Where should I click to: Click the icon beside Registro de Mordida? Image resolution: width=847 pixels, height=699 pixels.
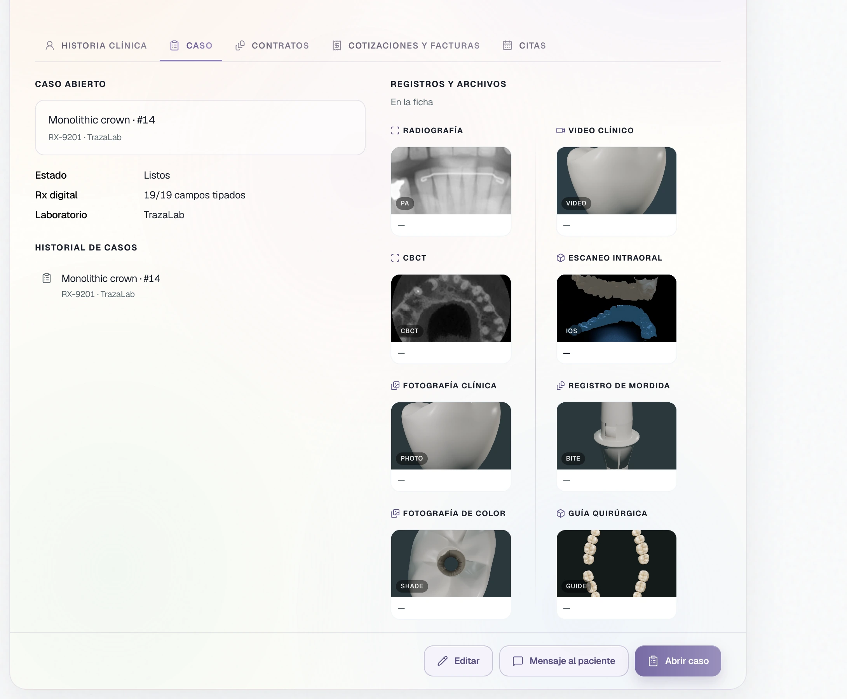561,386
